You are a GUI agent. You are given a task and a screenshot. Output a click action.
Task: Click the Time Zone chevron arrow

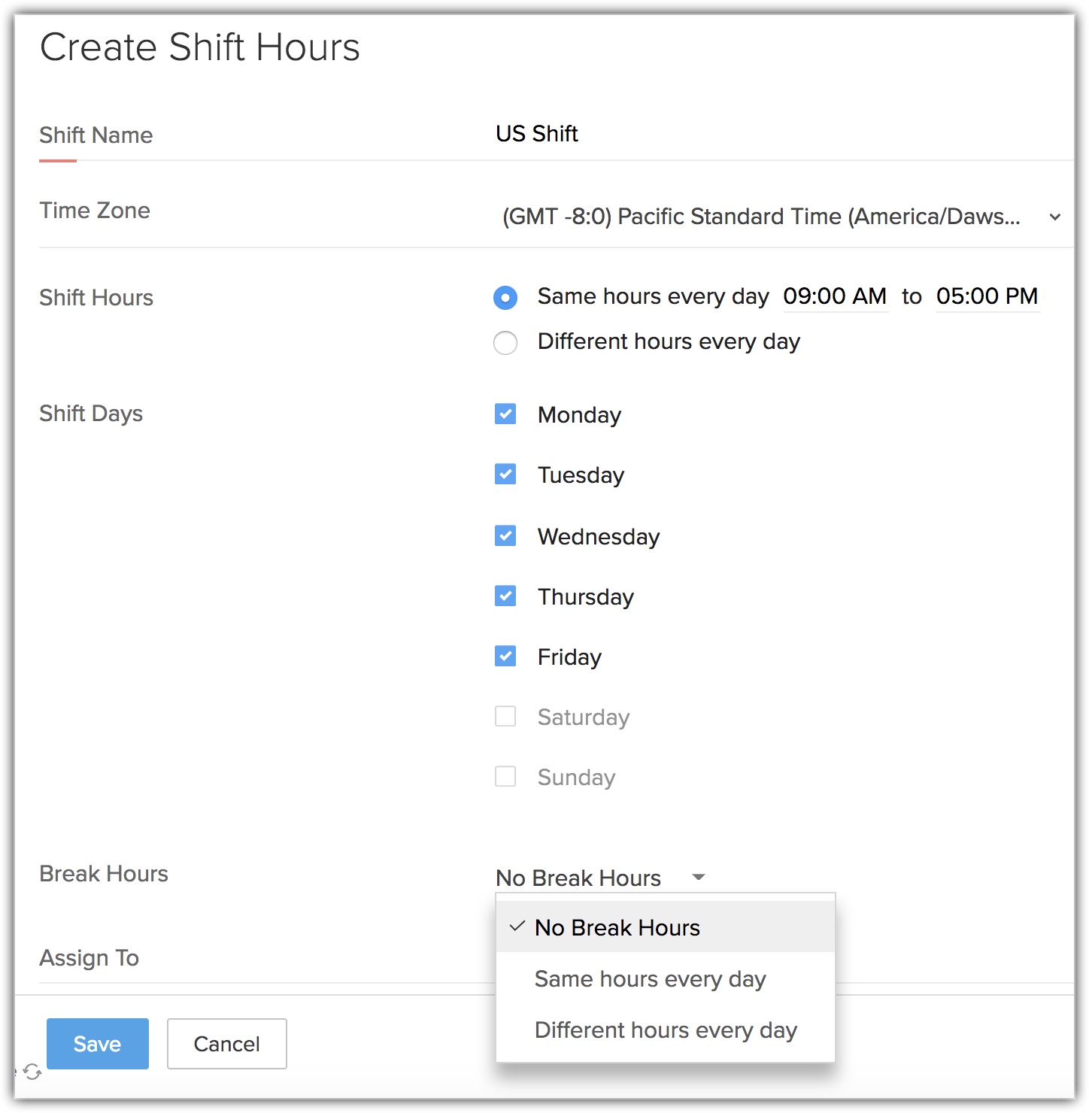pyautogui.click(x=1055, y=217)
